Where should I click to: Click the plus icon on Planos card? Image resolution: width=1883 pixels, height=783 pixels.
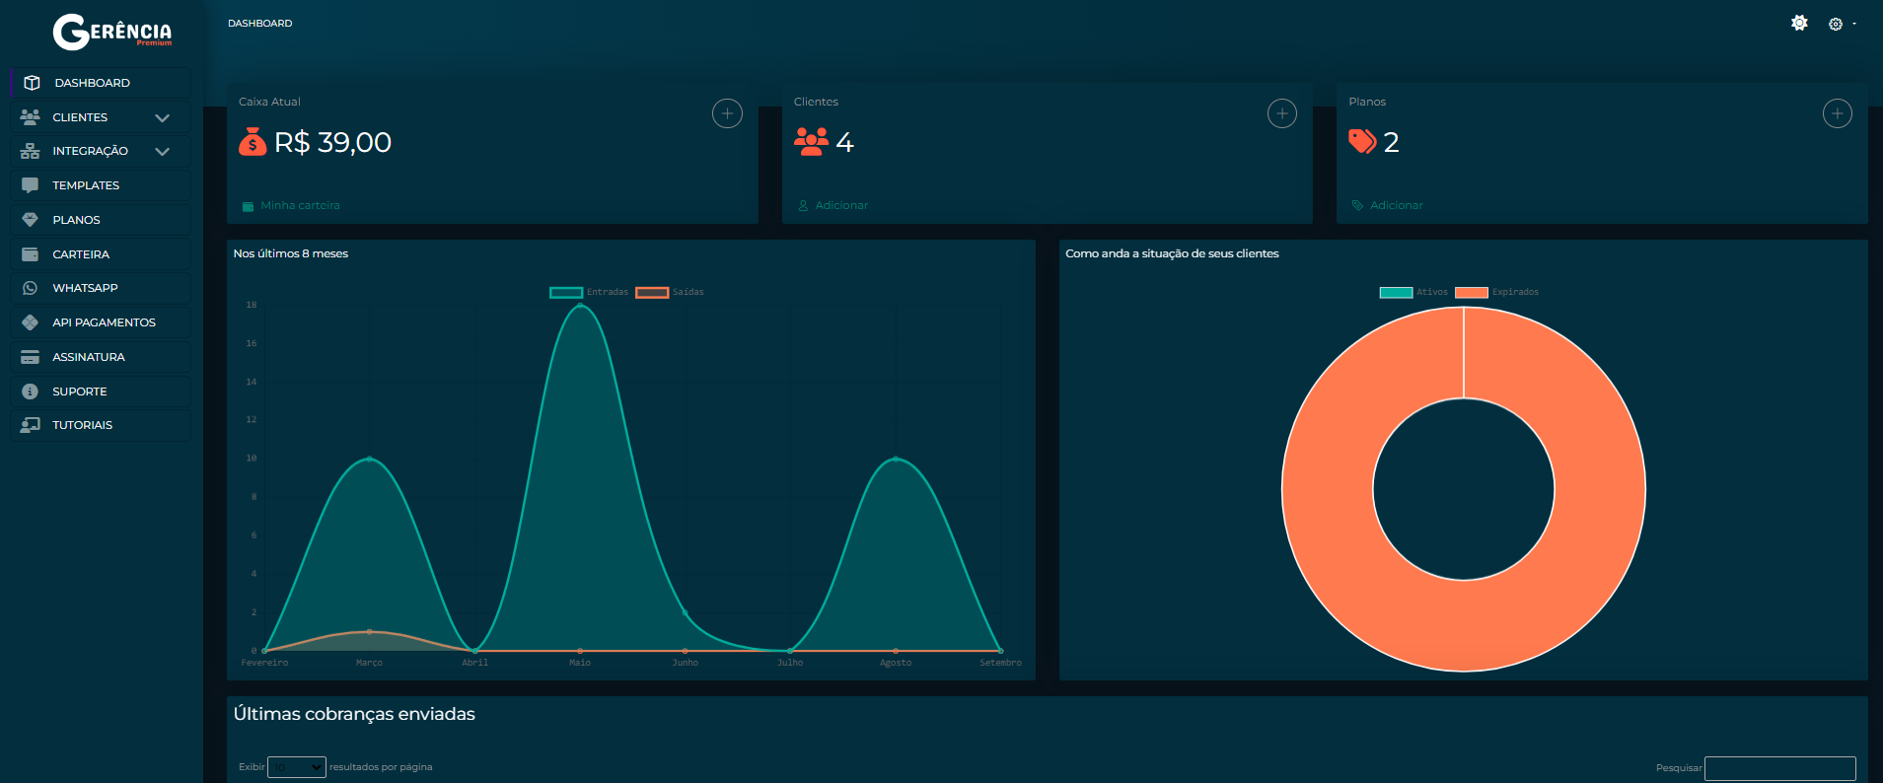click(1837, 113)
